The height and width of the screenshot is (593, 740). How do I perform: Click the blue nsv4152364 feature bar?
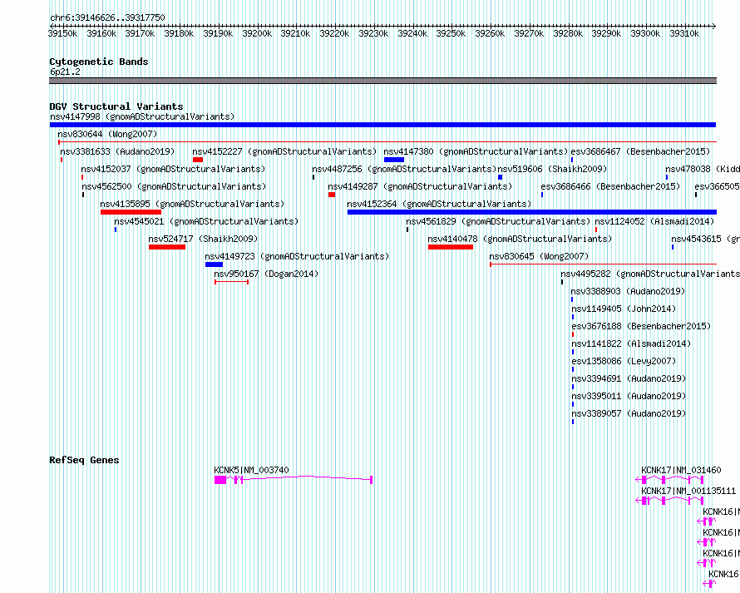click(532, 212)
